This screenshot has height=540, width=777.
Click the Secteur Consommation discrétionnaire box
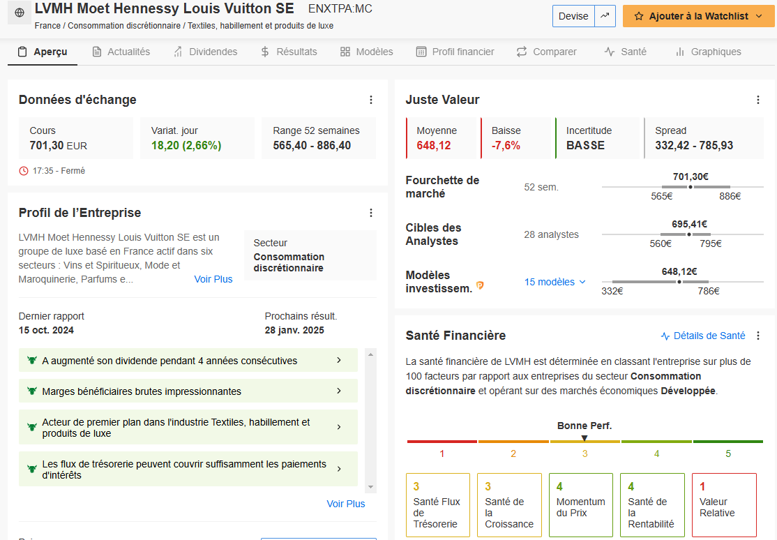310,255
